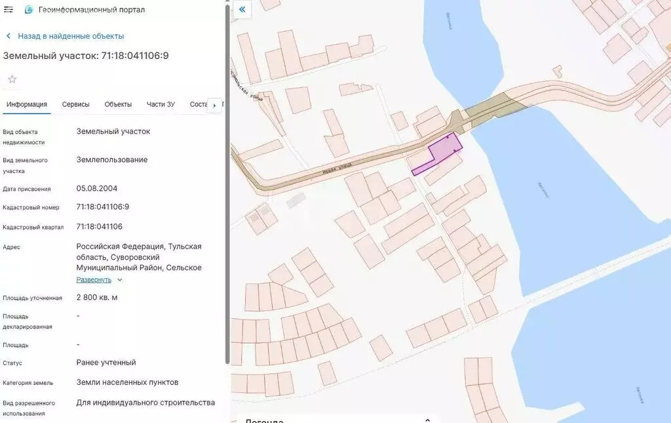Click the Геоинформационный портал logo icon
The image size is (671, 423).
(28, 10)
